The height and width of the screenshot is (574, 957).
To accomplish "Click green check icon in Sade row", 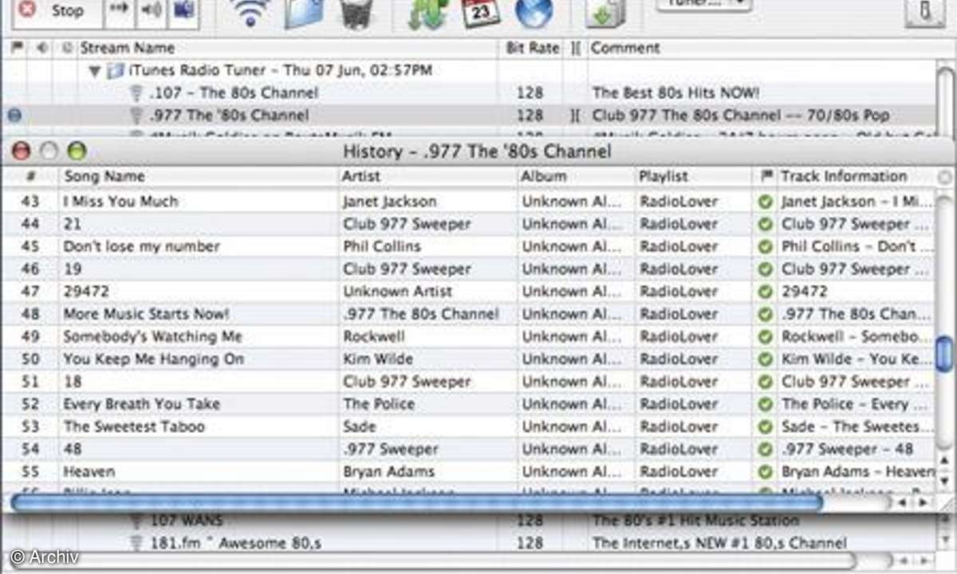I will click(766, 427).
